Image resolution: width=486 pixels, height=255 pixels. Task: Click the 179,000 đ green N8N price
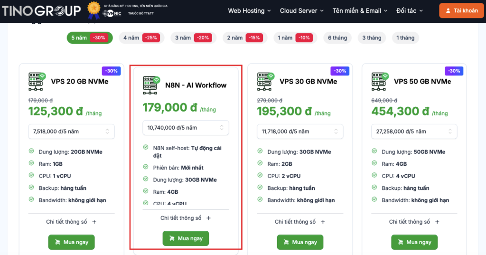point(170,107)
